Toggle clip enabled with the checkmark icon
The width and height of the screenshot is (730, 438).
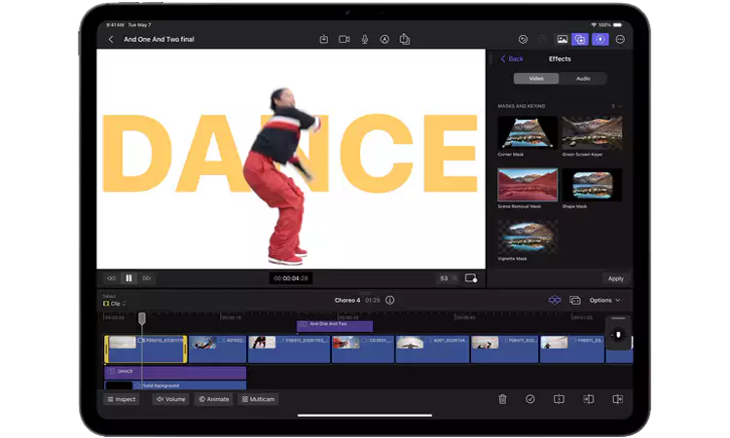tap(529, 399)
